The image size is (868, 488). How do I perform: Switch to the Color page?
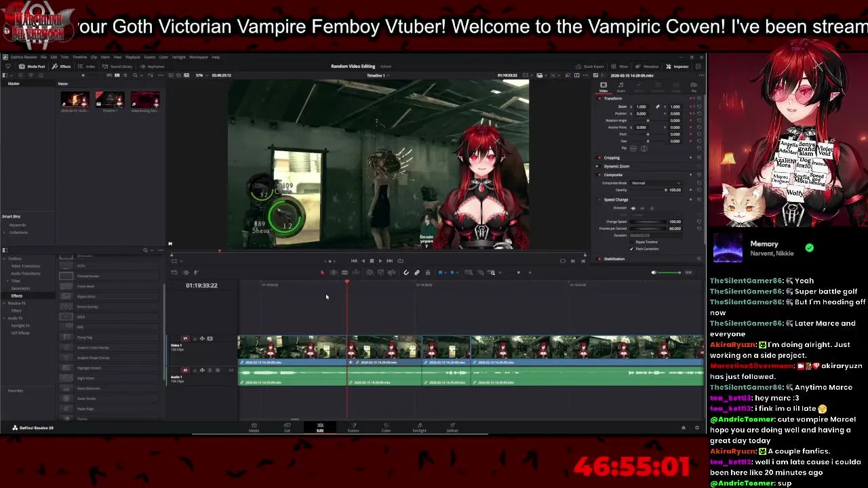click(386, 428)
